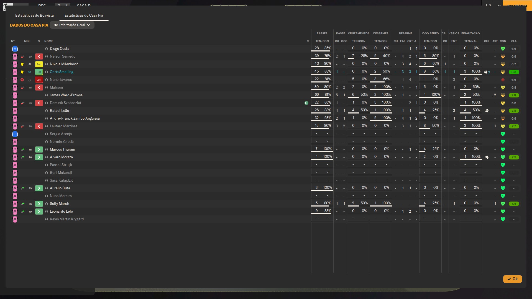This screenshot has width=532, height=299.
Task: Open Rafael Leão's player profile
Action: [x=59, y=111]
